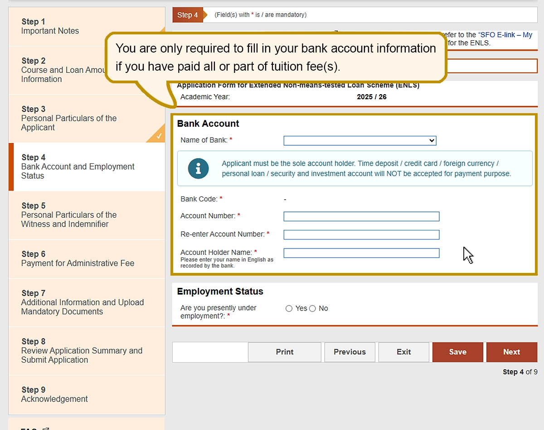This screenshot has height=430, width=544.
Task: Open the Name of Bank dropdown
Action: (359, 141)
